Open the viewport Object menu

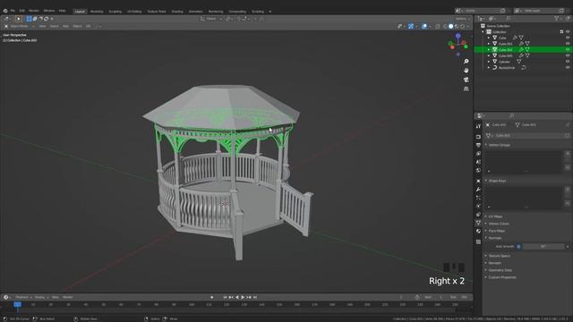tap(78, 26)
